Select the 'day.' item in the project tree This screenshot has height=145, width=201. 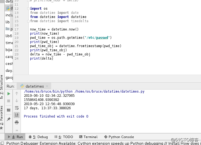point(9,71)
